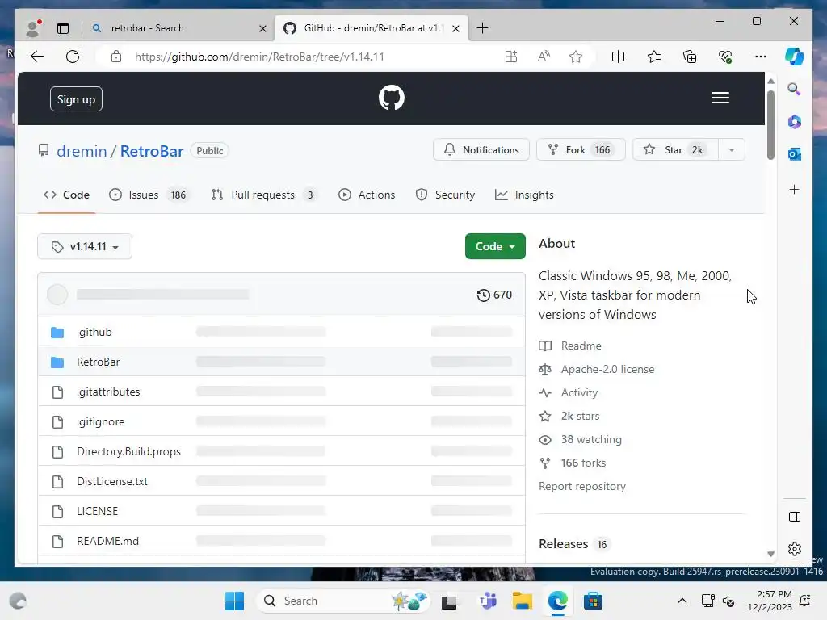Image resolution: width=827 pixels, height=620 pixels.
Task: Open the RetroBar repository name link
Action: coord(152,151)
